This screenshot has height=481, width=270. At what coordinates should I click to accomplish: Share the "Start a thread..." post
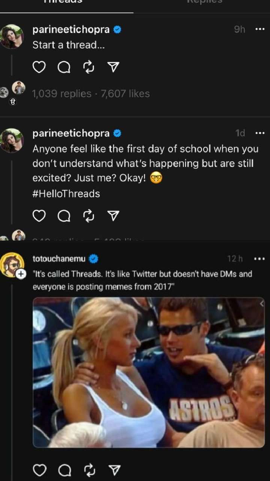(113, 67)
